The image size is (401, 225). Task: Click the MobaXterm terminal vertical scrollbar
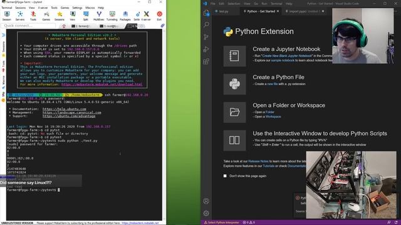(x=164, y=125)
